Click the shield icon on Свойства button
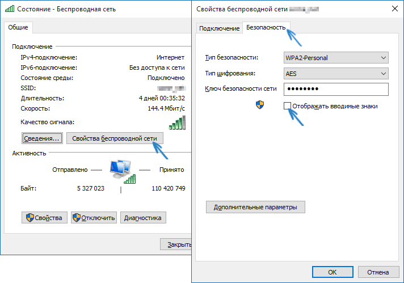The width and height of the screenshot is (404, 283). click(x=30, y=218)
